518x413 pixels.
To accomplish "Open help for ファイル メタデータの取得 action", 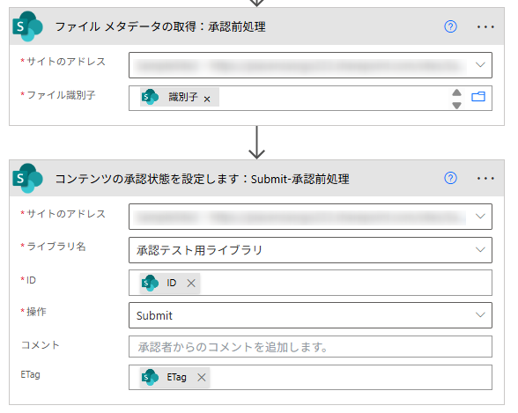I will click(450, 26).
